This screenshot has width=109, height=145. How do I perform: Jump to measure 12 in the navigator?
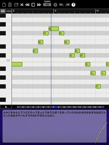(74, 107)
